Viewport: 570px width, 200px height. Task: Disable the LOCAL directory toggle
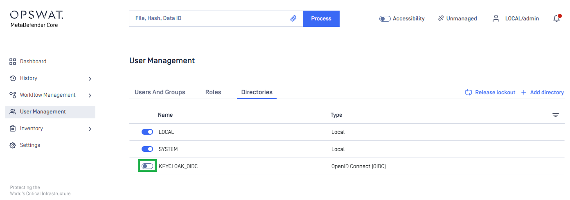147,132
